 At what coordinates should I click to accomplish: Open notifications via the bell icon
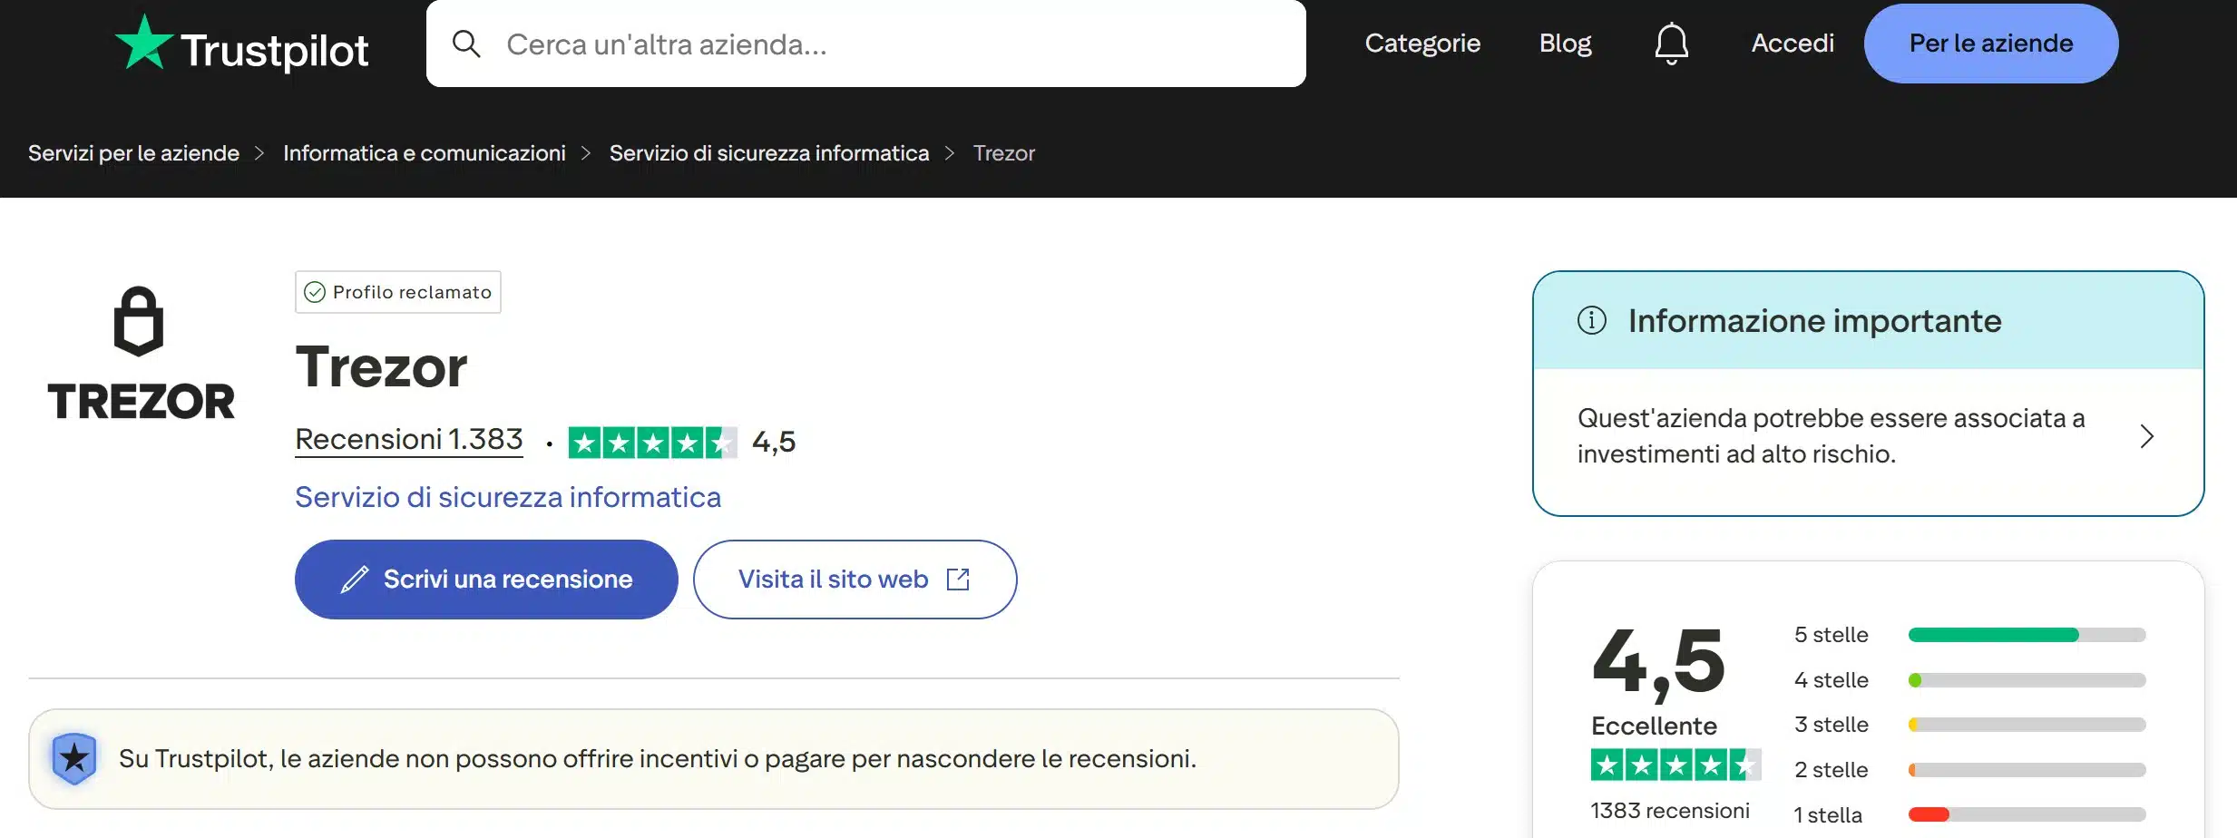pyautogui.click(x=1672, y=43)
